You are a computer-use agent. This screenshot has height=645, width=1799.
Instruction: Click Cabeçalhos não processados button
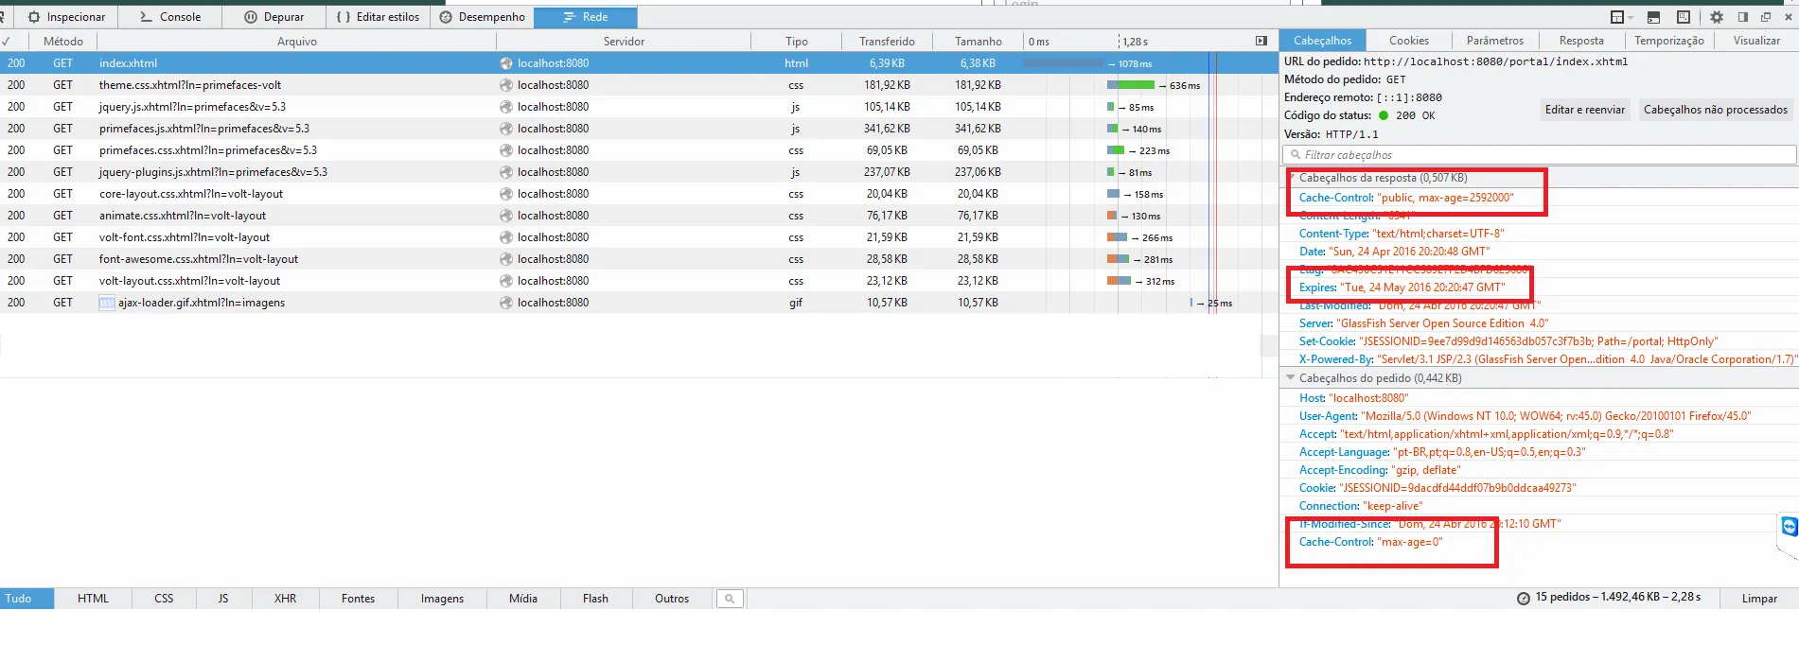tap(1716, 110)
